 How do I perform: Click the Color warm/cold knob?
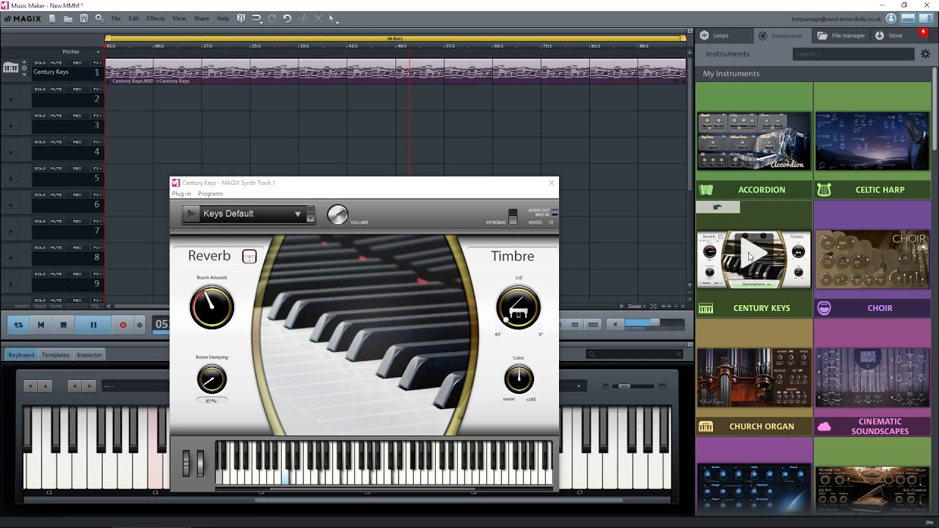(519, 379)
